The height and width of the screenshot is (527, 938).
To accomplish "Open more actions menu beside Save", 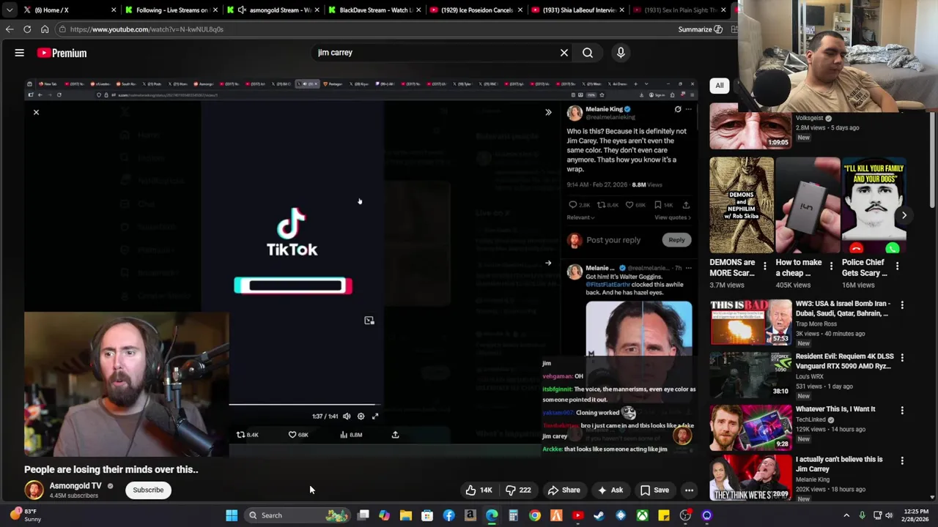I will [x=689, y=490].
